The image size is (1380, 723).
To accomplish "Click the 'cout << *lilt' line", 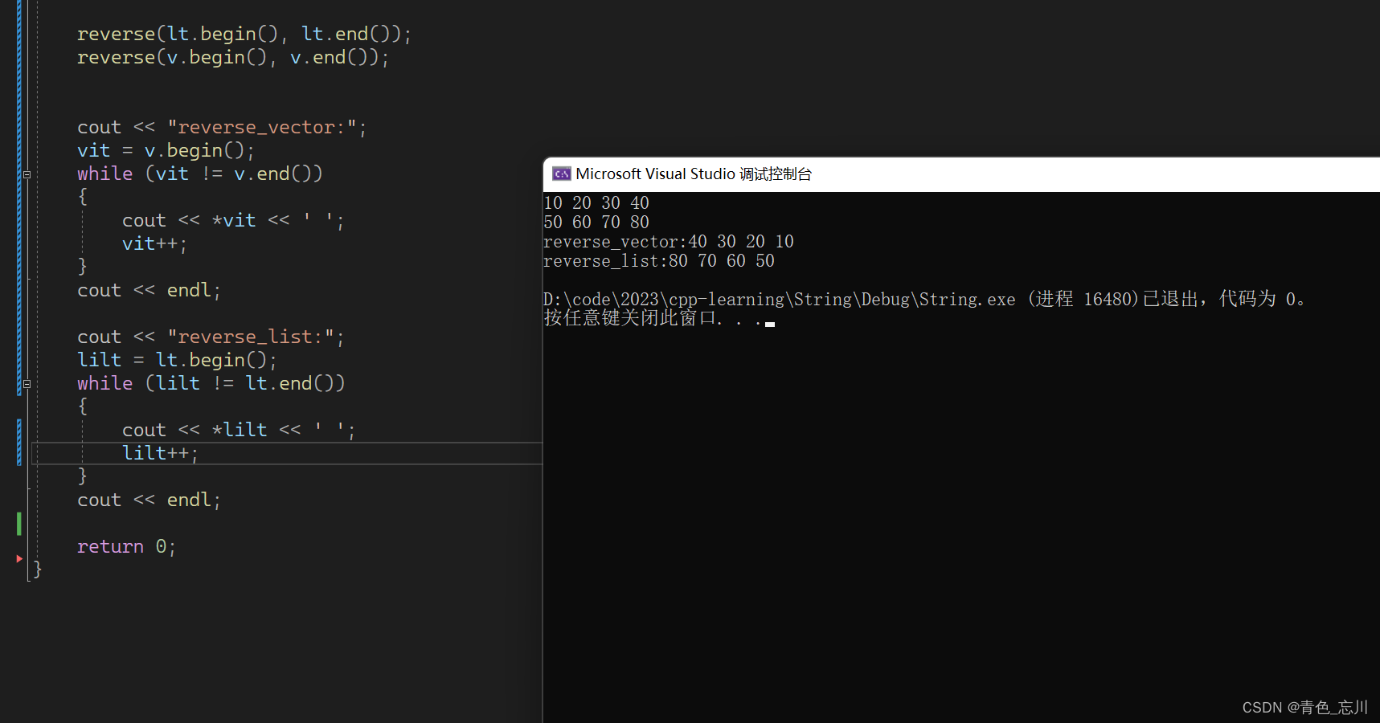I will pos(239,430).
